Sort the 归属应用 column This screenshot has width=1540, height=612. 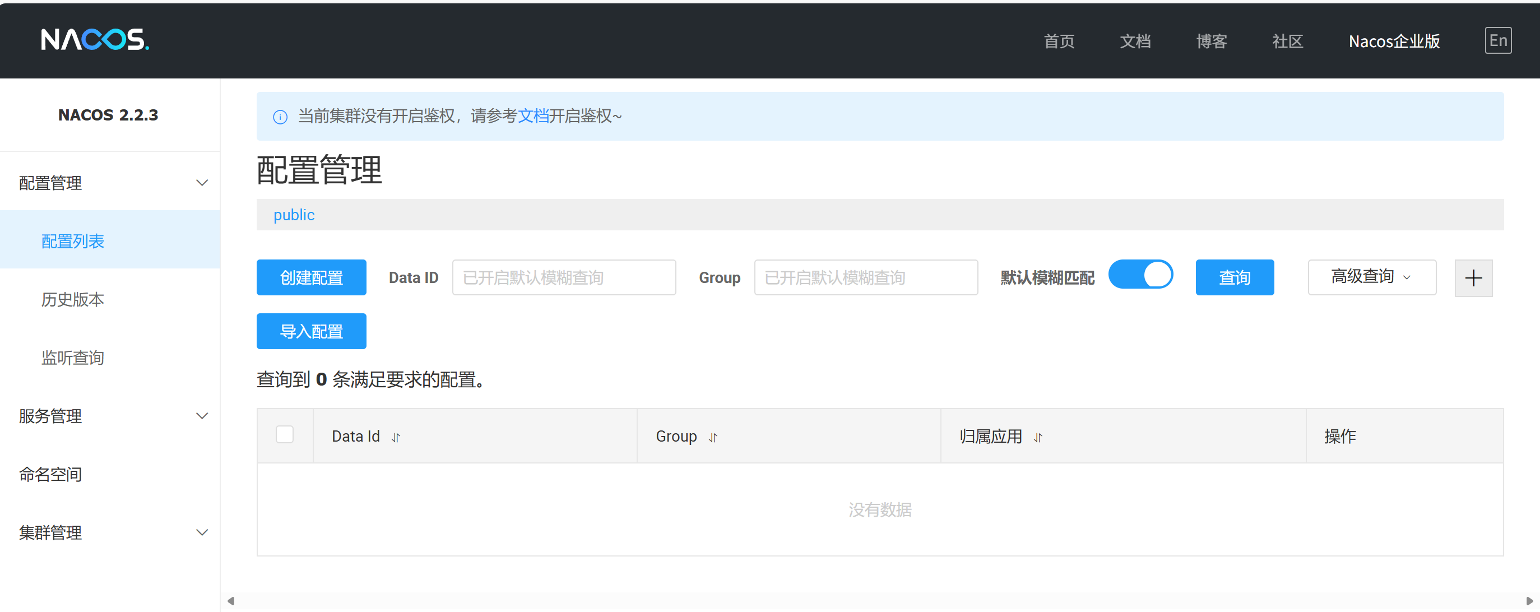pos(1038,438)
